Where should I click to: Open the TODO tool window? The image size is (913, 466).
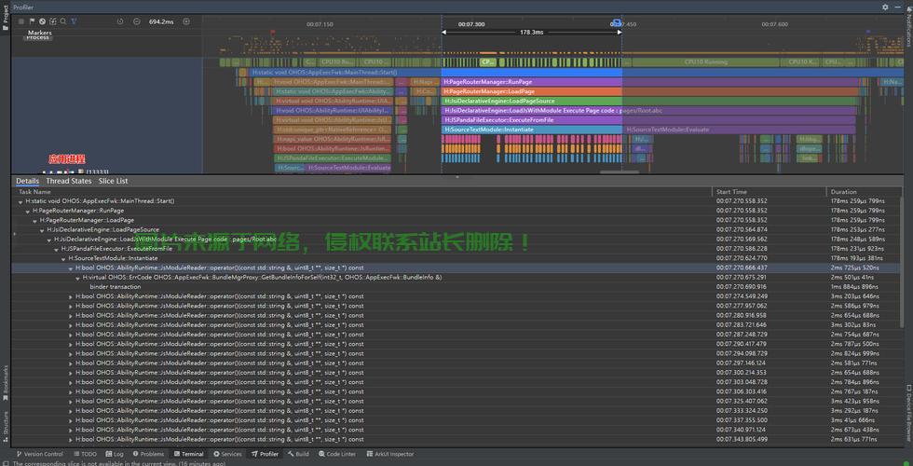(x=85, y=454)
